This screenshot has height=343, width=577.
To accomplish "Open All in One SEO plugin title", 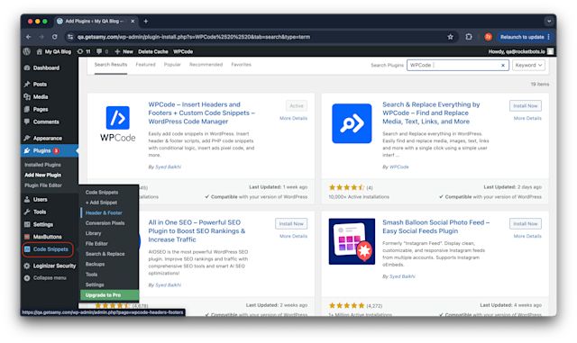I will click(x=197, y=230).
